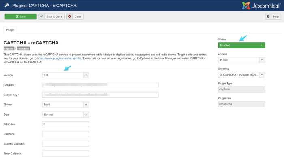This screenshot has width=284, height=162.
Task: Click the captcha tag badge
Action: click(9, 49)
